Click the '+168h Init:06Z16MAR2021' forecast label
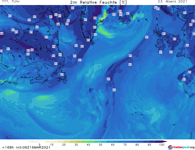 pyautogui.click(x=26, y=147)
